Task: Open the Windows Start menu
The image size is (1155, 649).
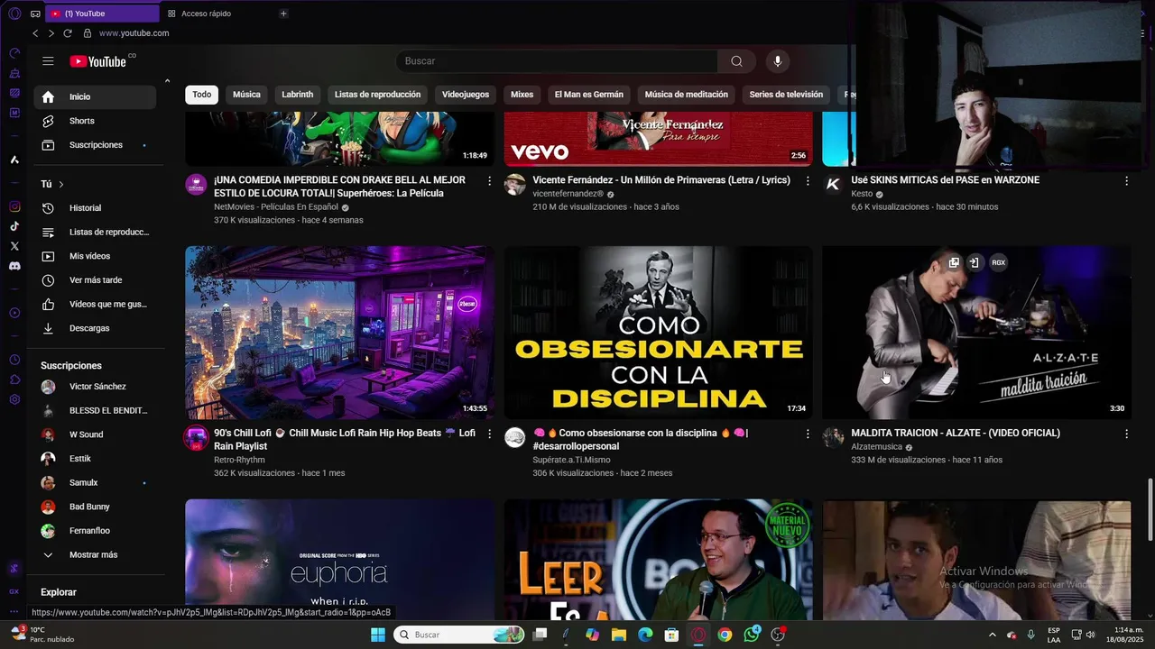Action: (378, 635)
